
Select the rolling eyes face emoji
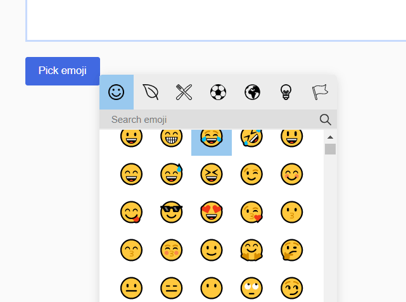(x=251, y=288)
